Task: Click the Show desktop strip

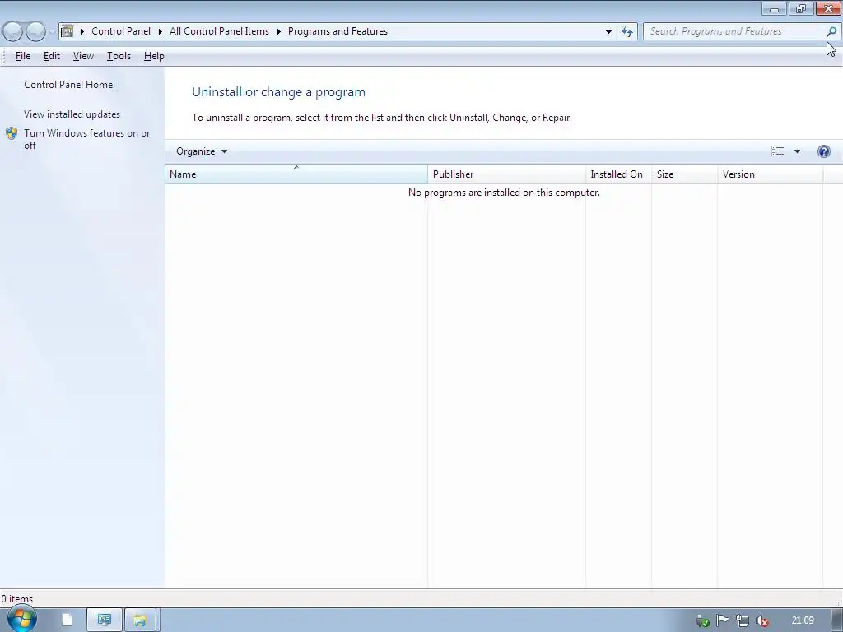Action: click(x=837, y=620)
